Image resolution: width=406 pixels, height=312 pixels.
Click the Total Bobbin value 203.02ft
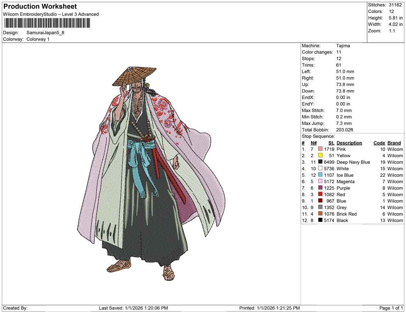coord(345,130)
